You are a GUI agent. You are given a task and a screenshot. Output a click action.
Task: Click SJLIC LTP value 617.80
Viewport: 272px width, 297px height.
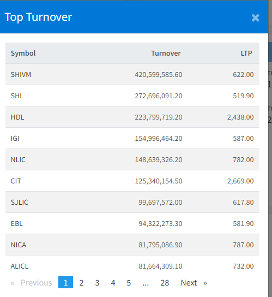click(243, 203)
